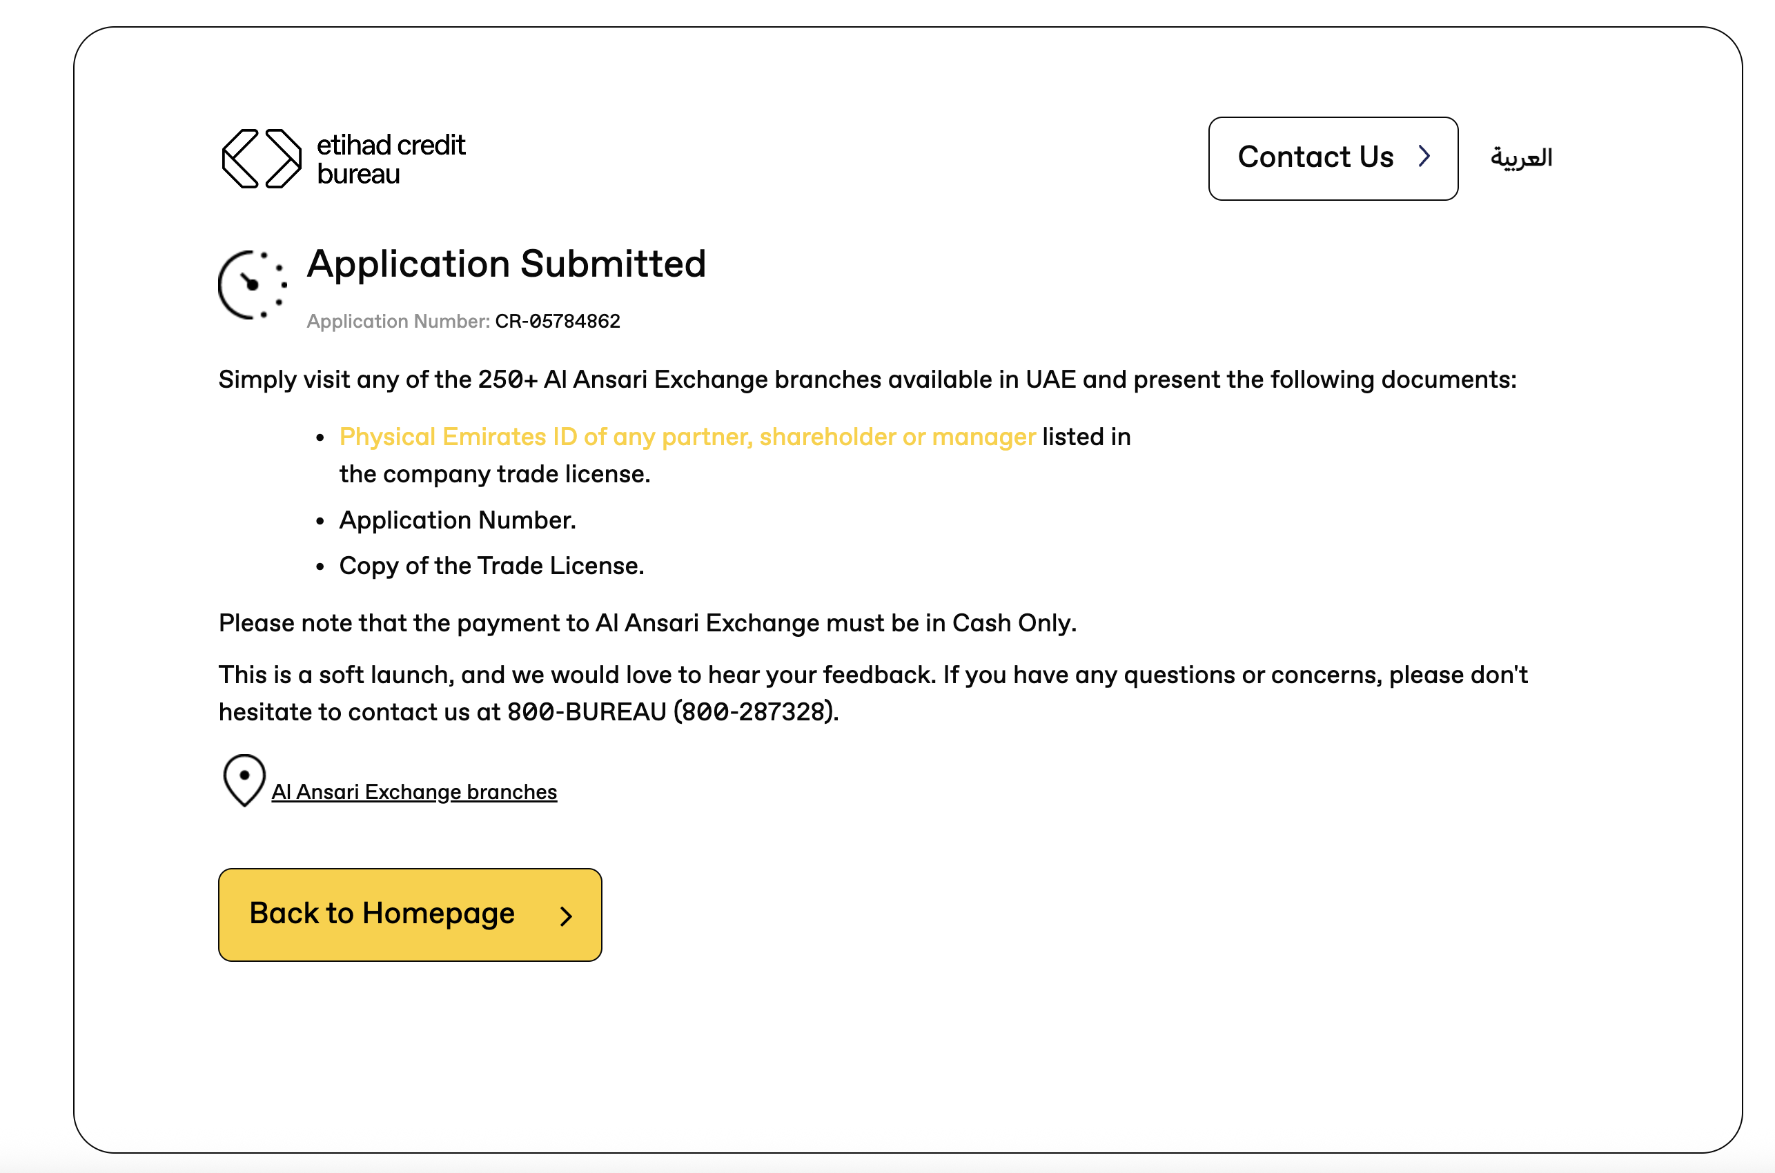Click the 'Simply visit any of the 250+' sentence
This screenshot has width=1775, height=1173.
point(867,380)
